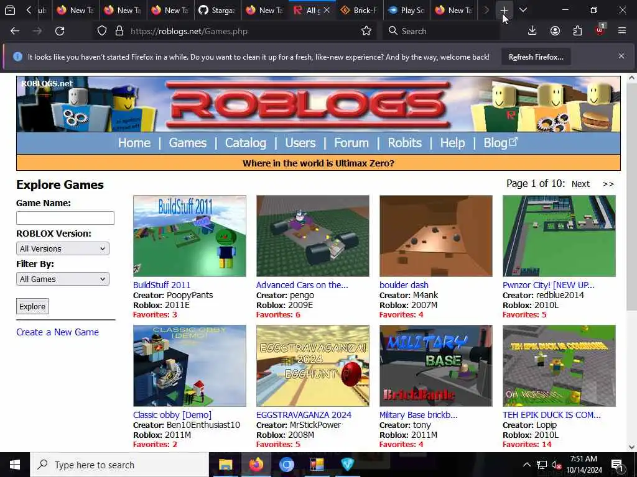Open File Explorer from the taskbar
This screenshot has width=637, height=477.
tap(225, 465)
